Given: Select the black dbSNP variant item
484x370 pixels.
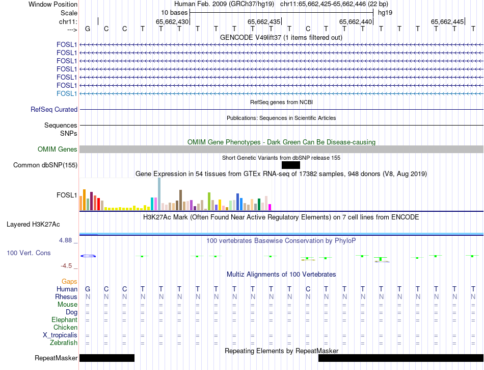Looking at the screenshot, I should pyautogui.click(x=291, y=165).
